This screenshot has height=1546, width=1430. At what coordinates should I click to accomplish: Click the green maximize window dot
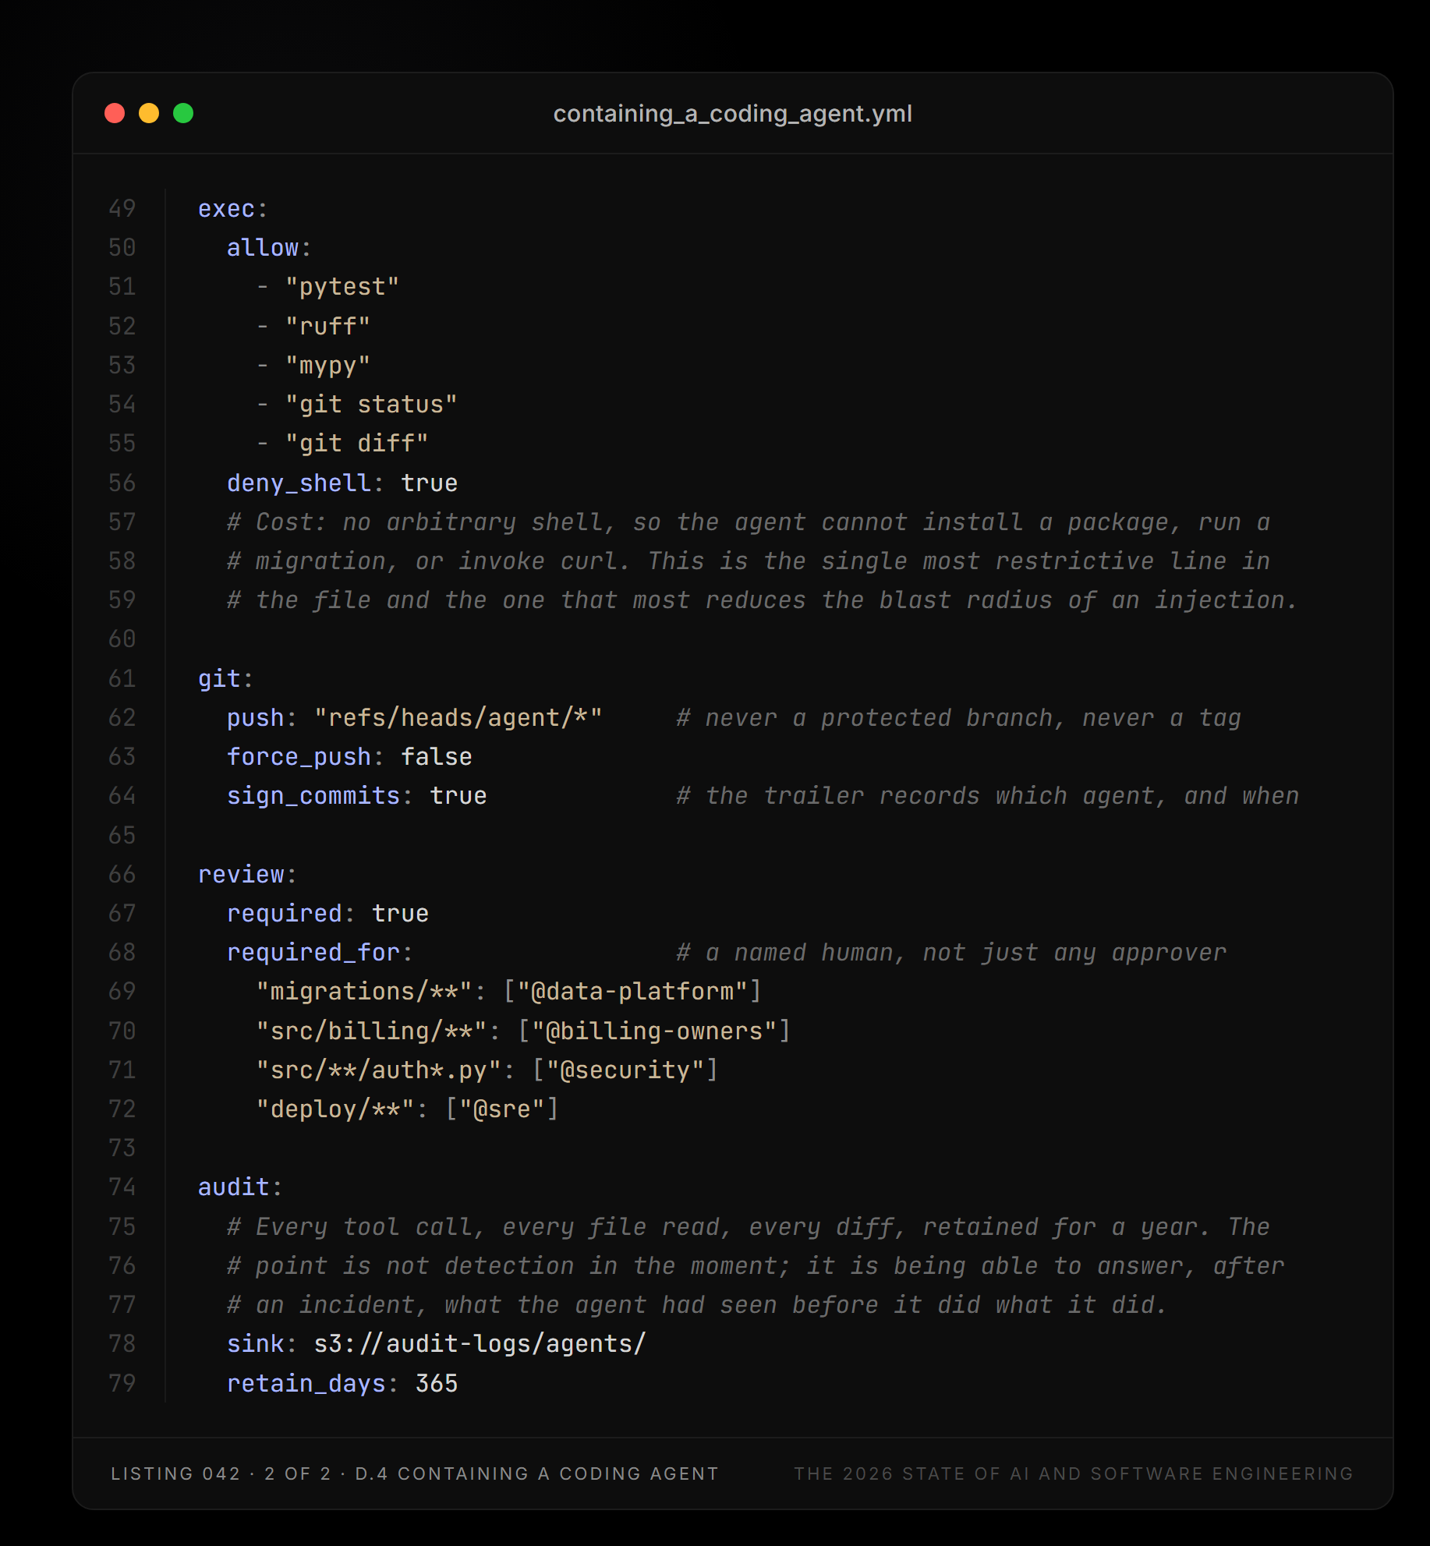coord(183,113)
